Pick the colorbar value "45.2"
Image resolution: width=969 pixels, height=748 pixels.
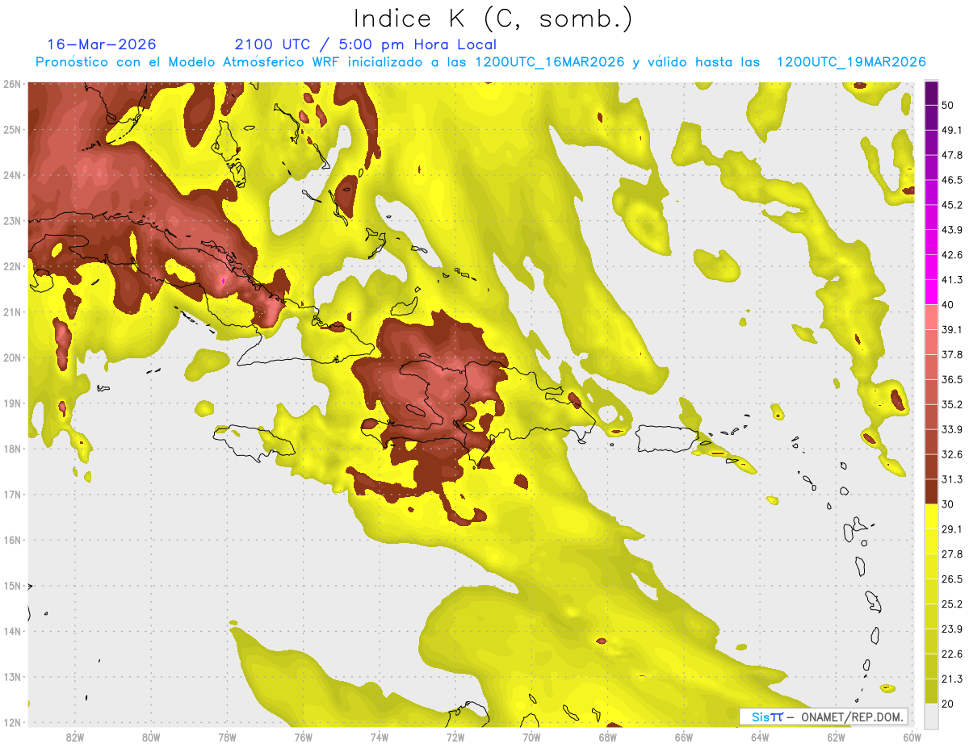(x=952, y=205)
